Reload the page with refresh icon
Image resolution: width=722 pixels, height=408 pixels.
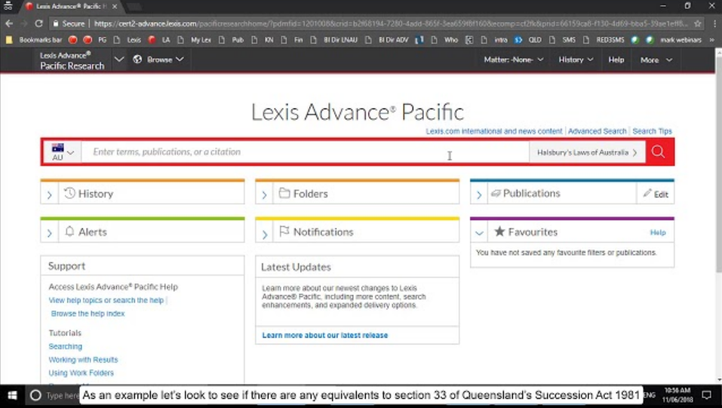39,23
